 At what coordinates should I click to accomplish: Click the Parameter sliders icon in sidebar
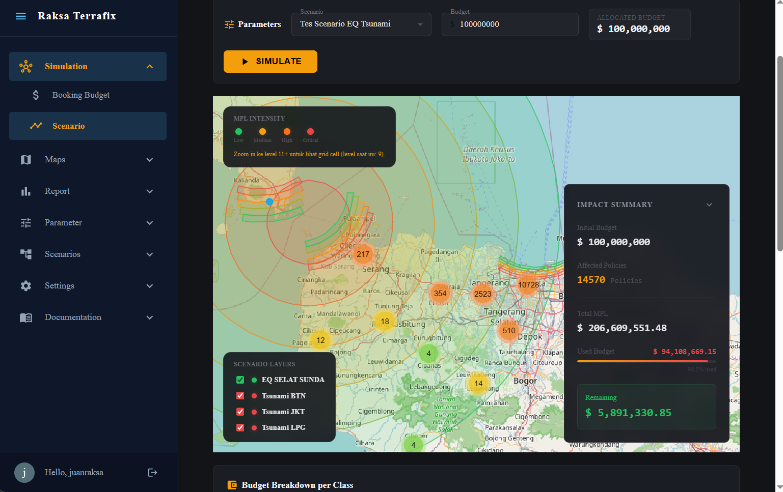[x=26, y=223]
